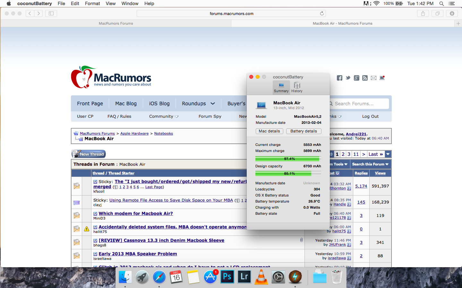Switch to MacRumors Forums Safari tab

click(x=116, y=23)
